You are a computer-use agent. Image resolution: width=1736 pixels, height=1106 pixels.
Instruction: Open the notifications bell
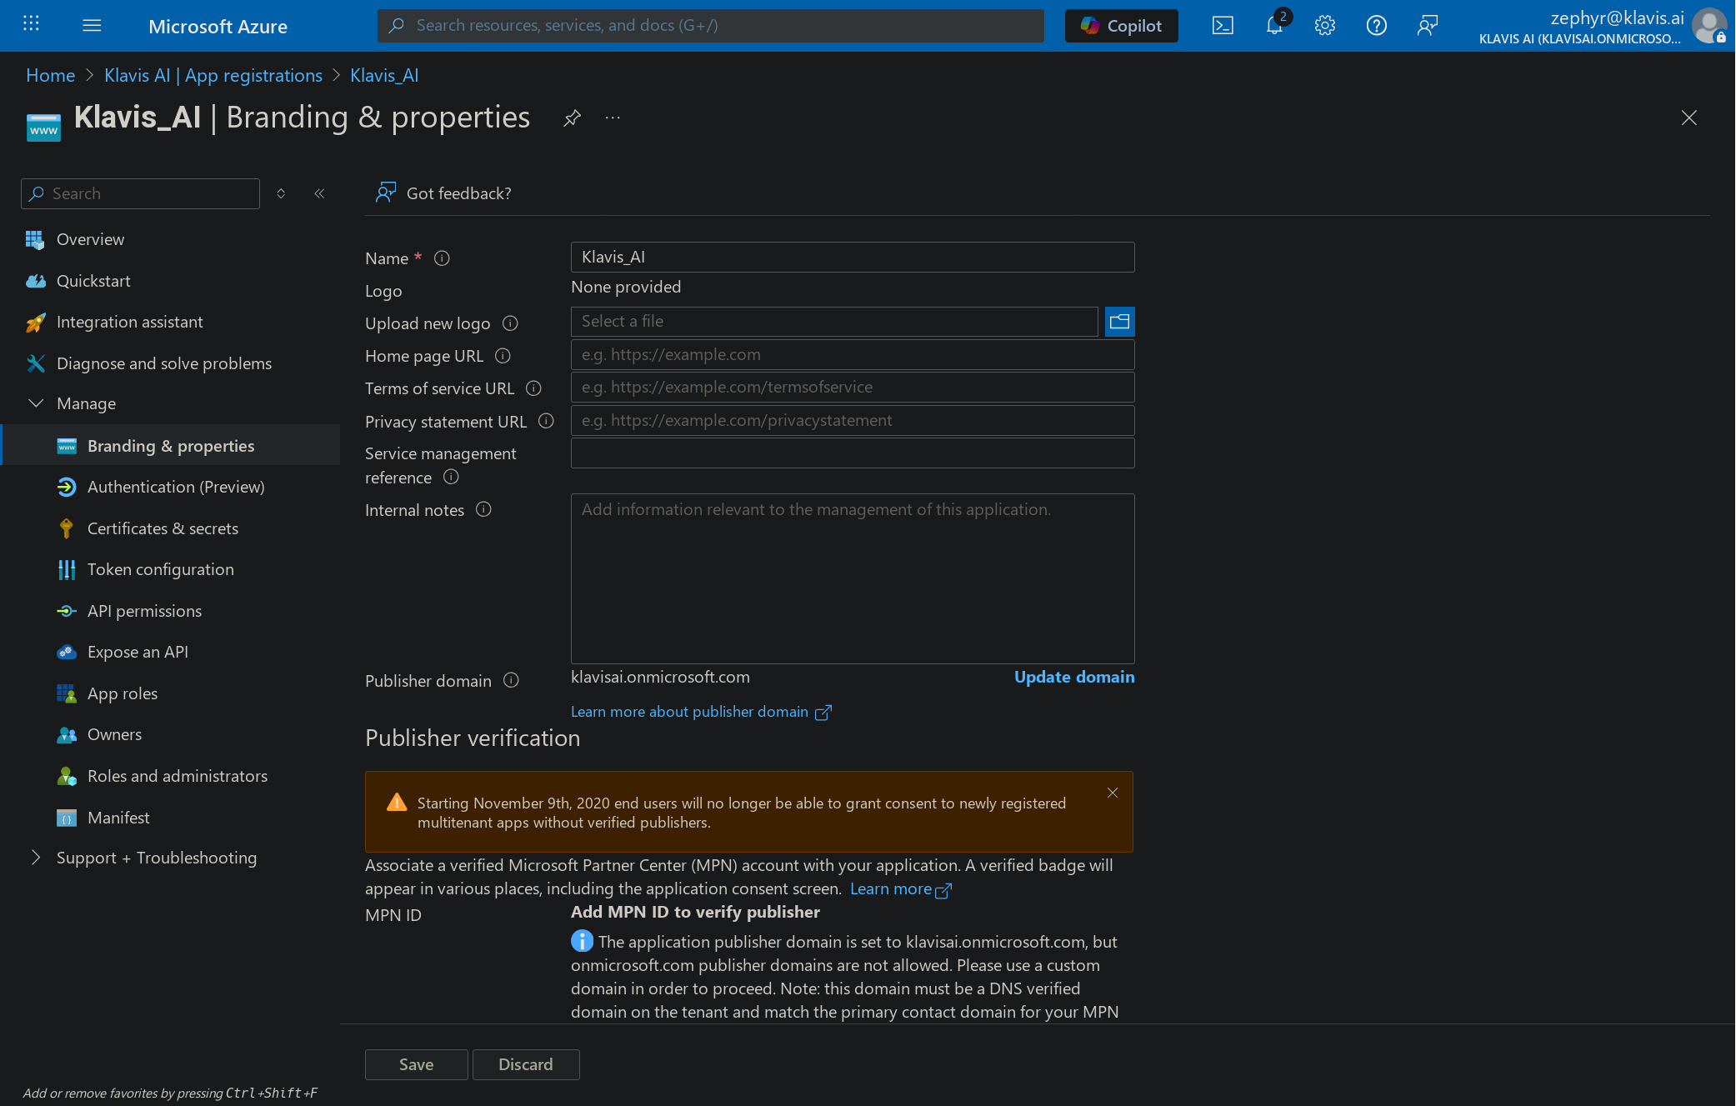click(1273, 26)
